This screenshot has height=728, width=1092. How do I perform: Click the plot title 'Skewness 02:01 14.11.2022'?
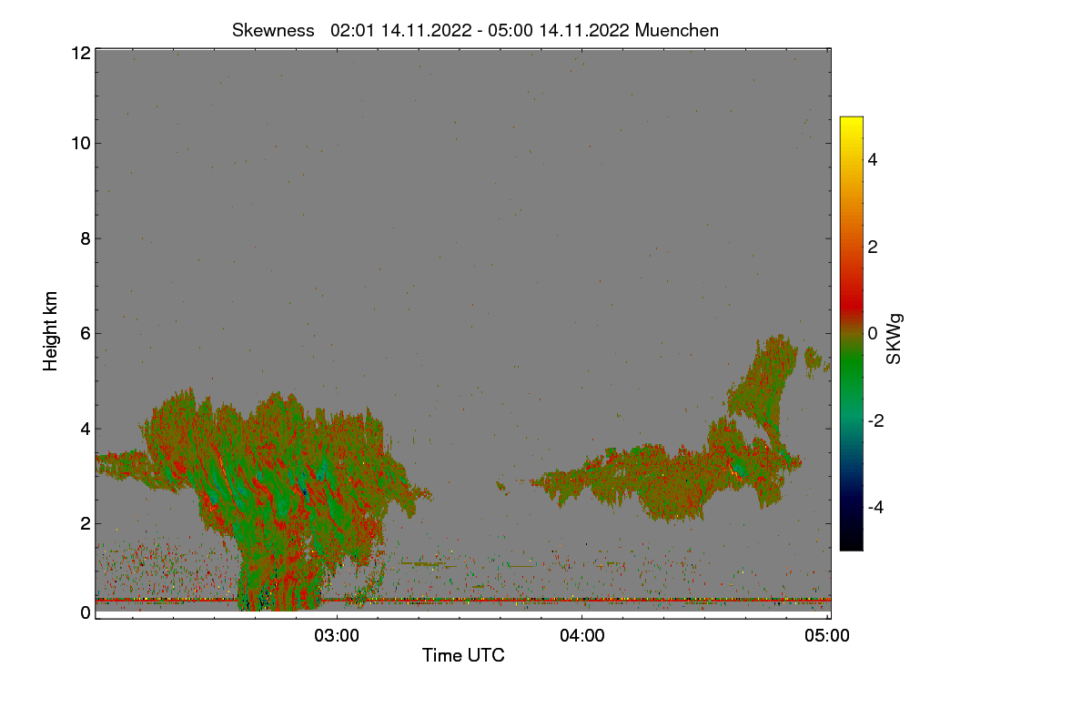click(476, 30)
